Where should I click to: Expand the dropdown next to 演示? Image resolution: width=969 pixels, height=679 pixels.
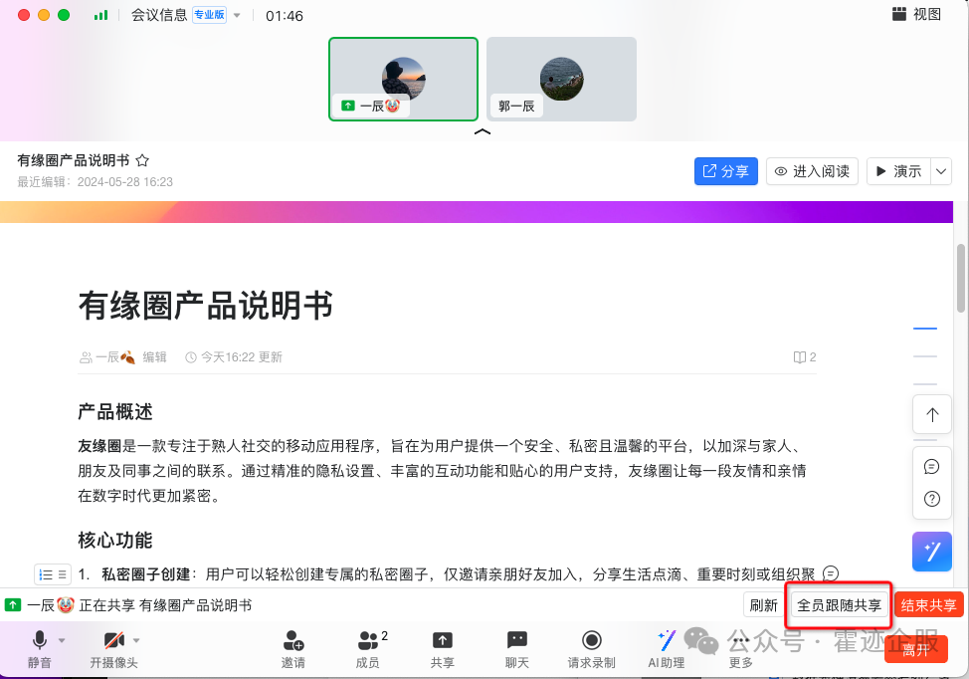[940, 171]
